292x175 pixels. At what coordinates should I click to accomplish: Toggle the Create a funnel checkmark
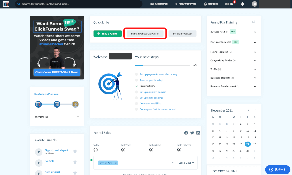pyautogui.click(x=137, y=86)
